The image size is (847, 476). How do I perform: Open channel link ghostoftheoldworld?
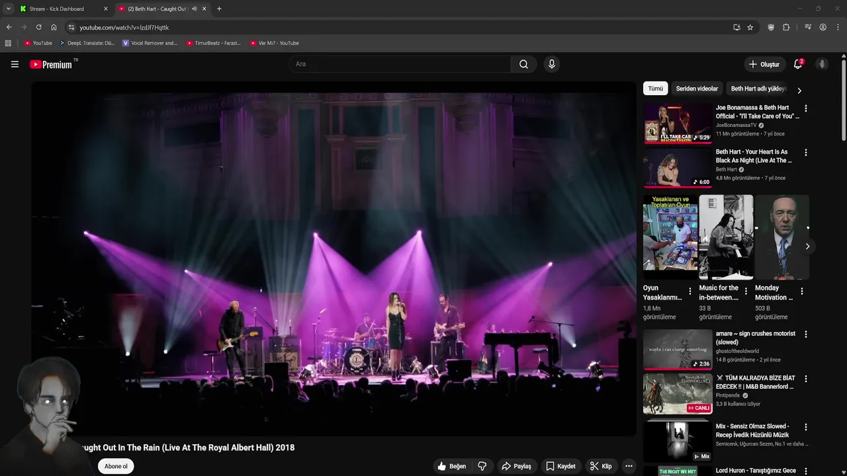coord(737,351)
